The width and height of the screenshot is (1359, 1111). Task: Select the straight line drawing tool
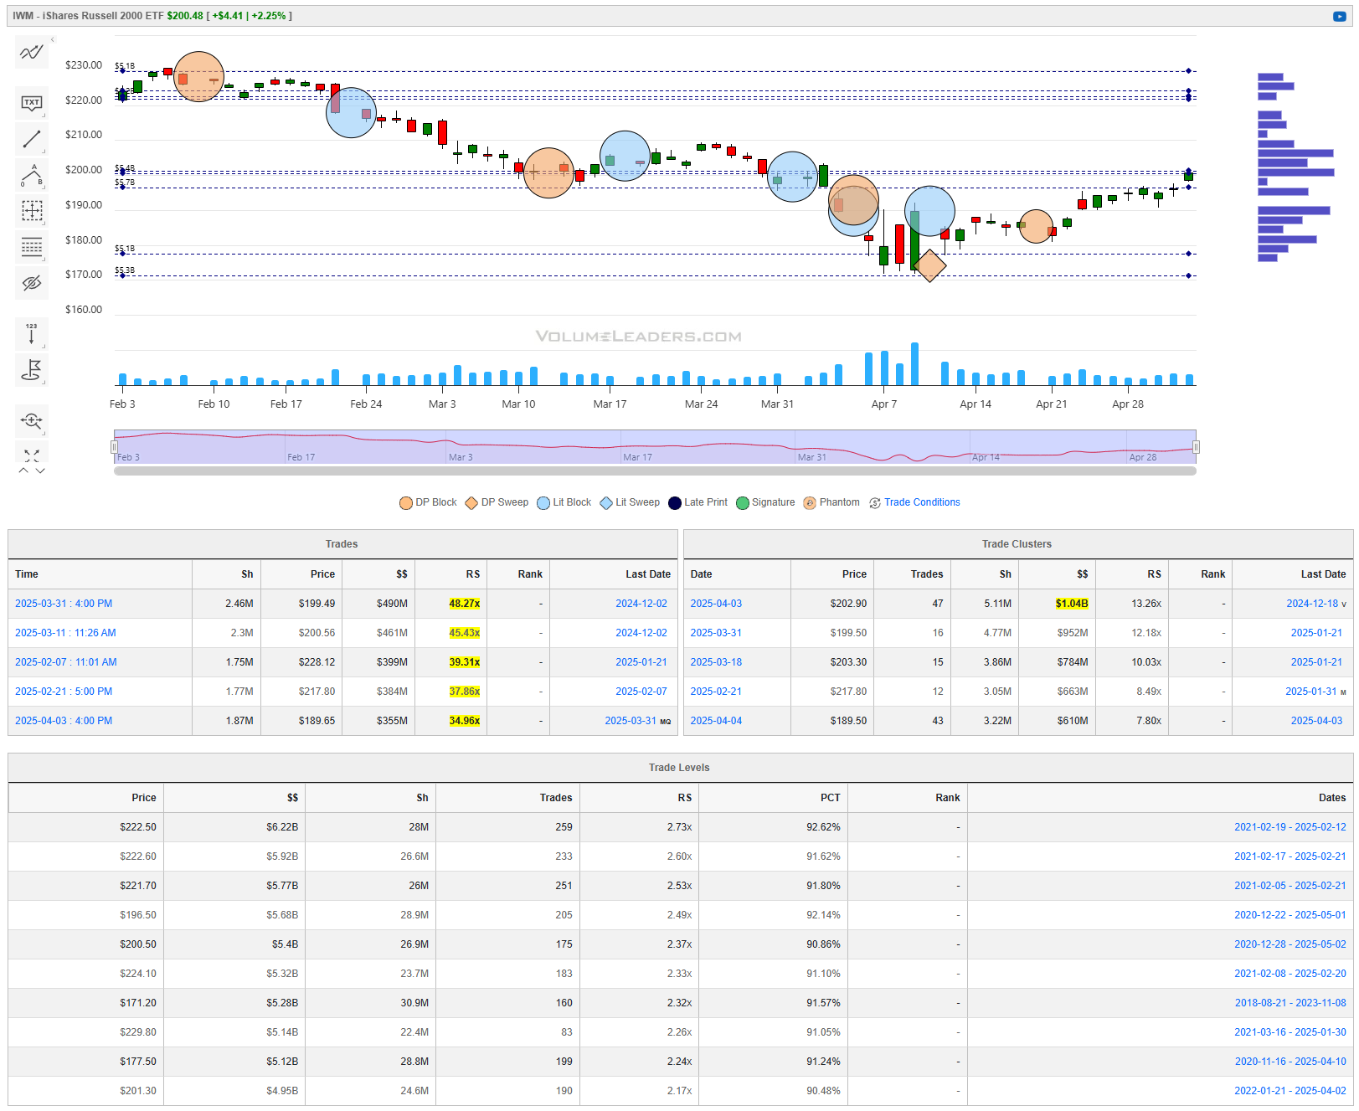[x=32, y=139]
